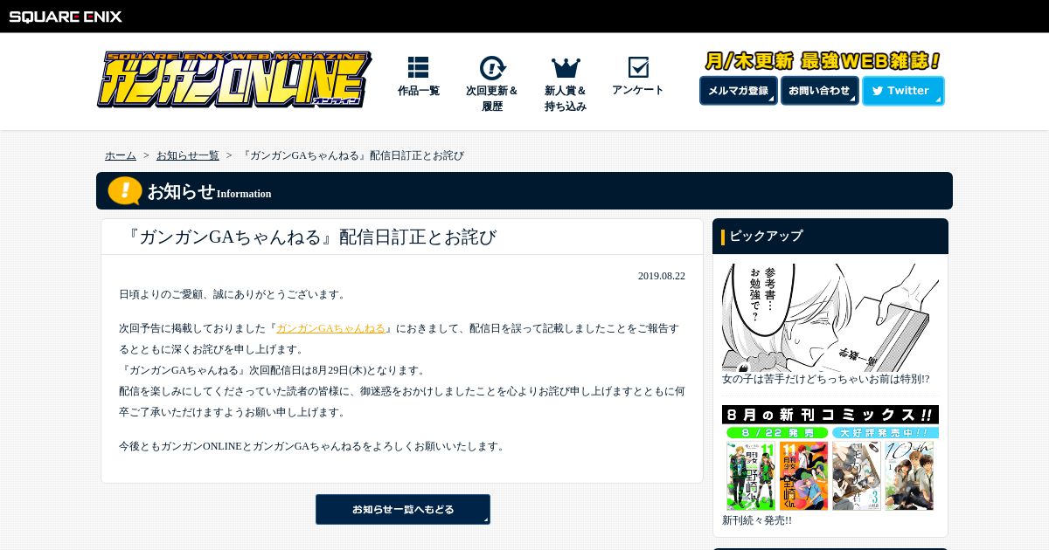1049x550 pixels.
Task: Open the 次回更新＆履歴 refresh icon
Action: (x=492, y=68)
